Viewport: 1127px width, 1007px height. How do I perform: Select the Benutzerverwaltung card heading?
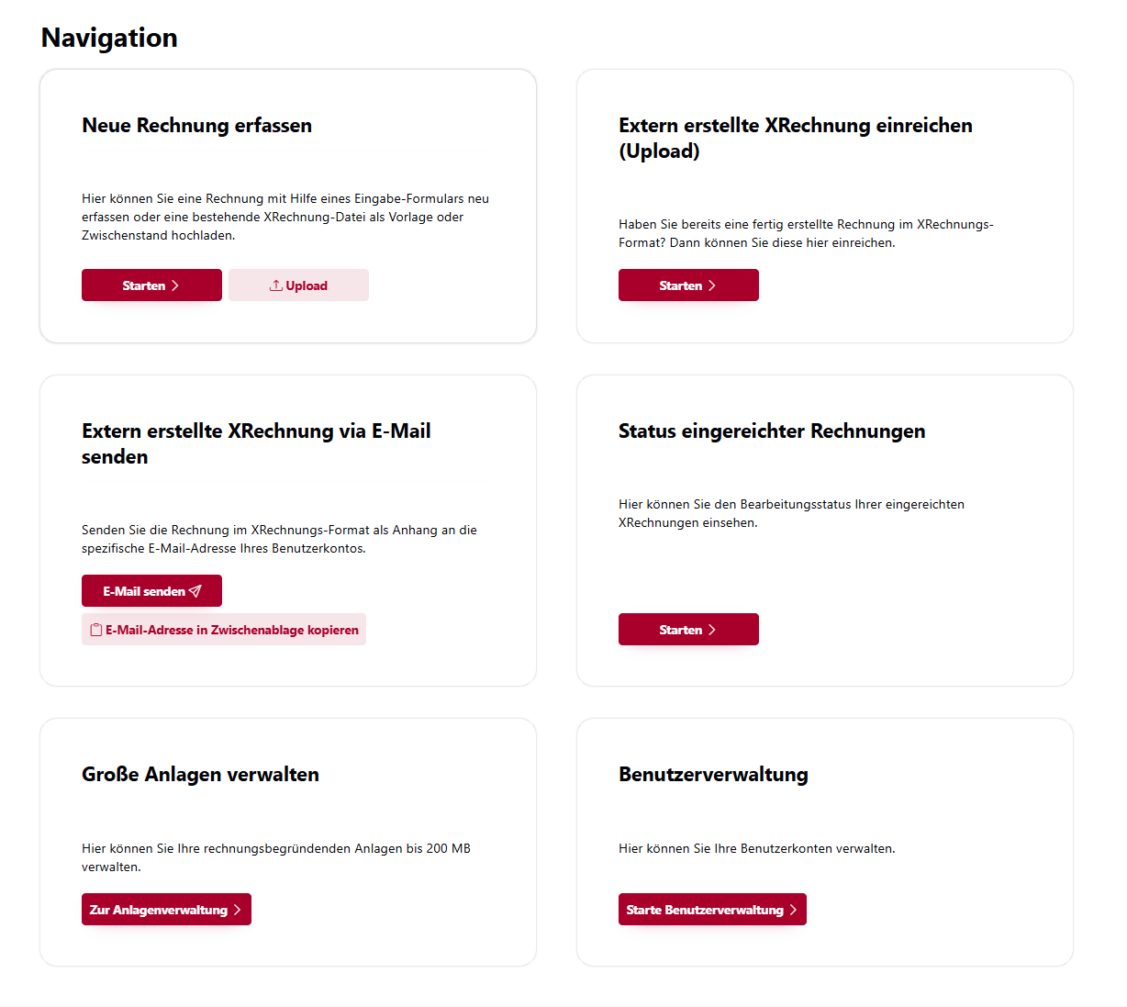click(713, 775)
